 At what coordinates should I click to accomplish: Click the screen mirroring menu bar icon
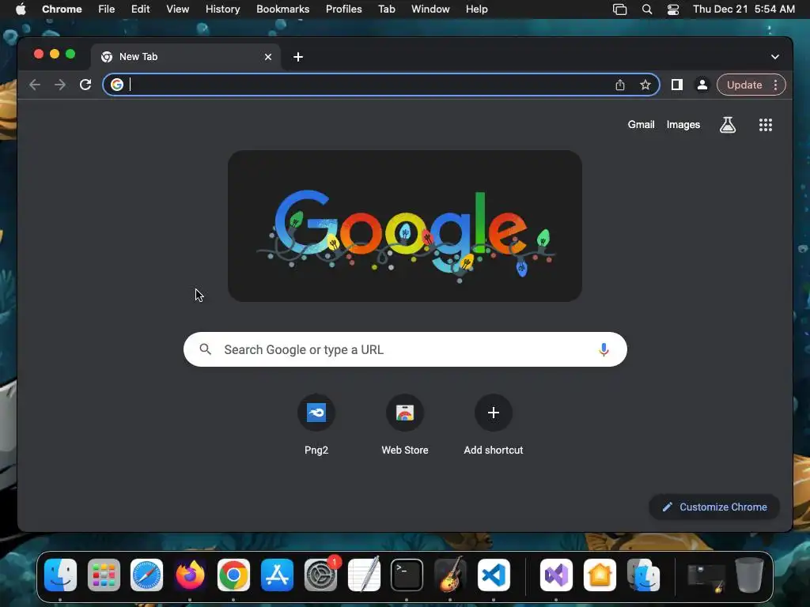tap(619, 9)
